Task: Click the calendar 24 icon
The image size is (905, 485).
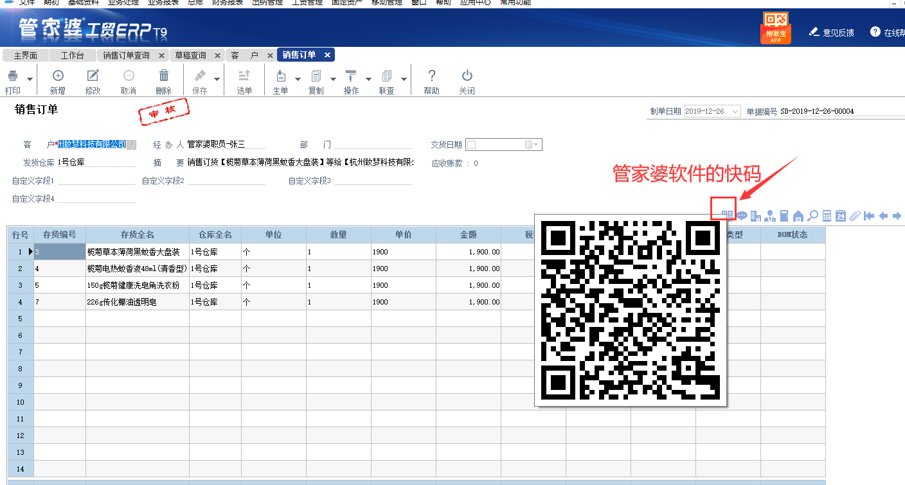Action: [840, 216]
